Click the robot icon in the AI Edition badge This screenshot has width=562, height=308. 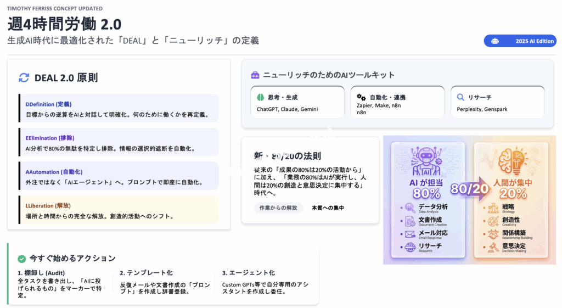tap(495, 41)
